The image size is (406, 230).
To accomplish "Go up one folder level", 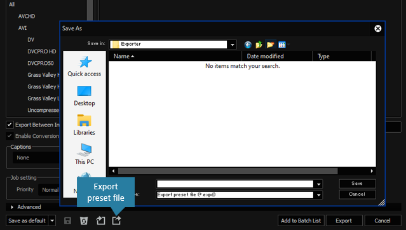I will tap(259, 45).
